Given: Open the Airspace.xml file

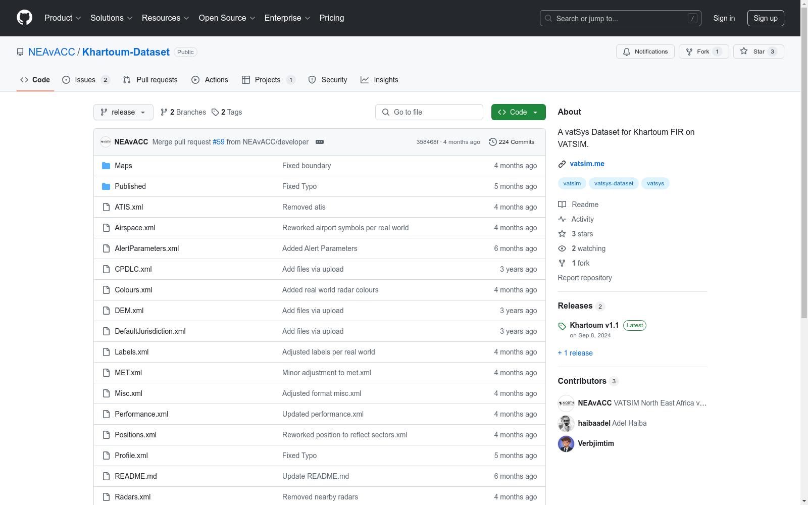Looking at the screenshot, I should click(135, 228).
